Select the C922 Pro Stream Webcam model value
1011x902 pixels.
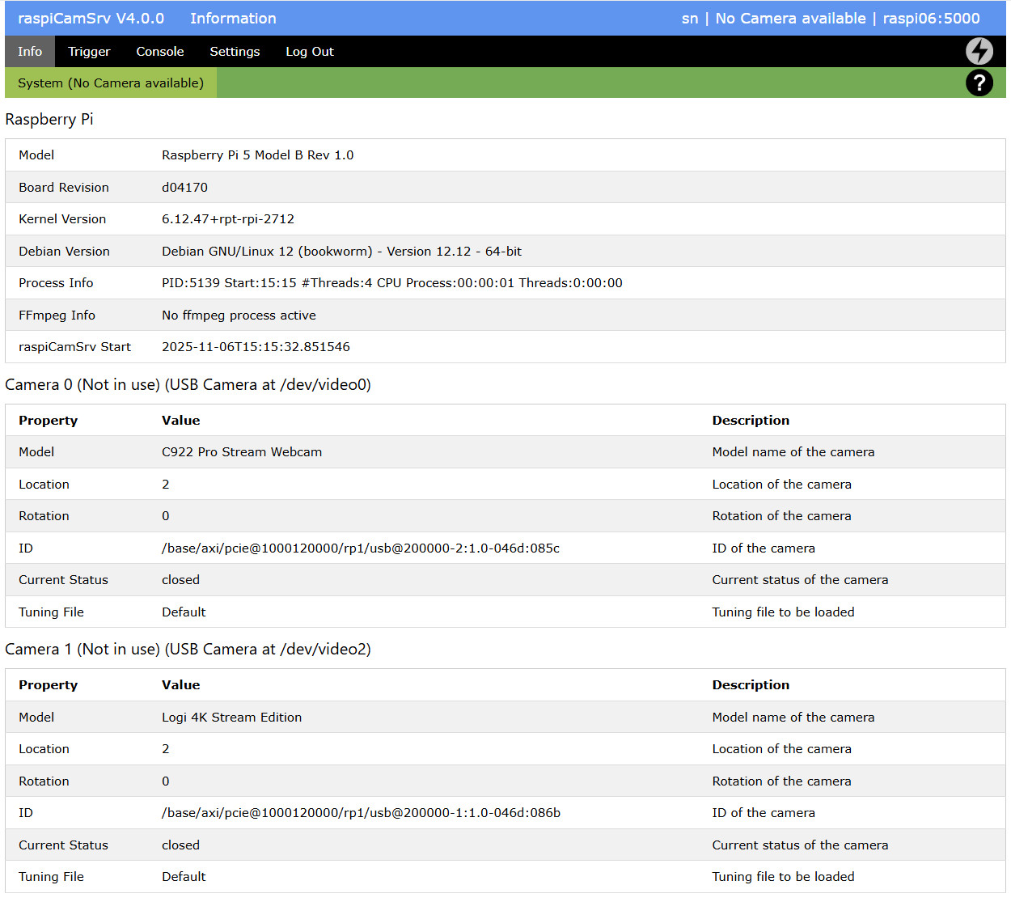[242, 451]
